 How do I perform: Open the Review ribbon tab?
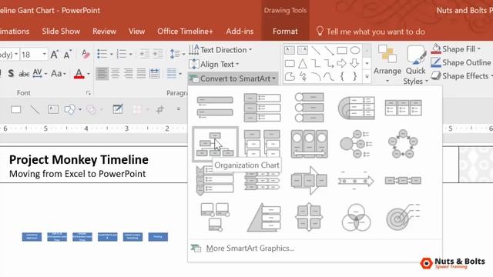pos(105,31)
